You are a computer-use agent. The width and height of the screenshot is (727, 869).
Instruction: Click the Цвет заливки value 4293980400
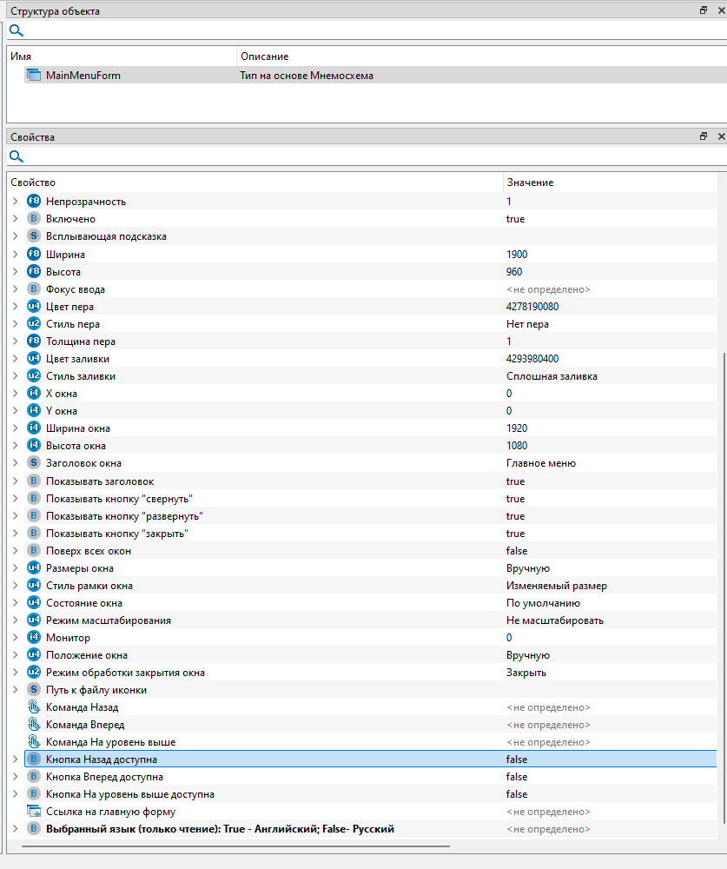coord(534,359)
